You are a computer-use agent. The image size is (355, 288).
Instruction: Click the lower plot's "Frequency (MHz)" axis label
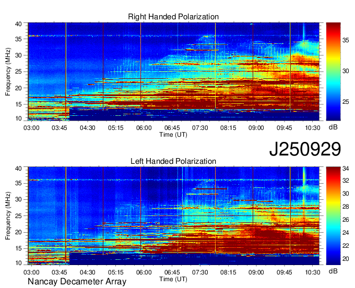point(8,215)
